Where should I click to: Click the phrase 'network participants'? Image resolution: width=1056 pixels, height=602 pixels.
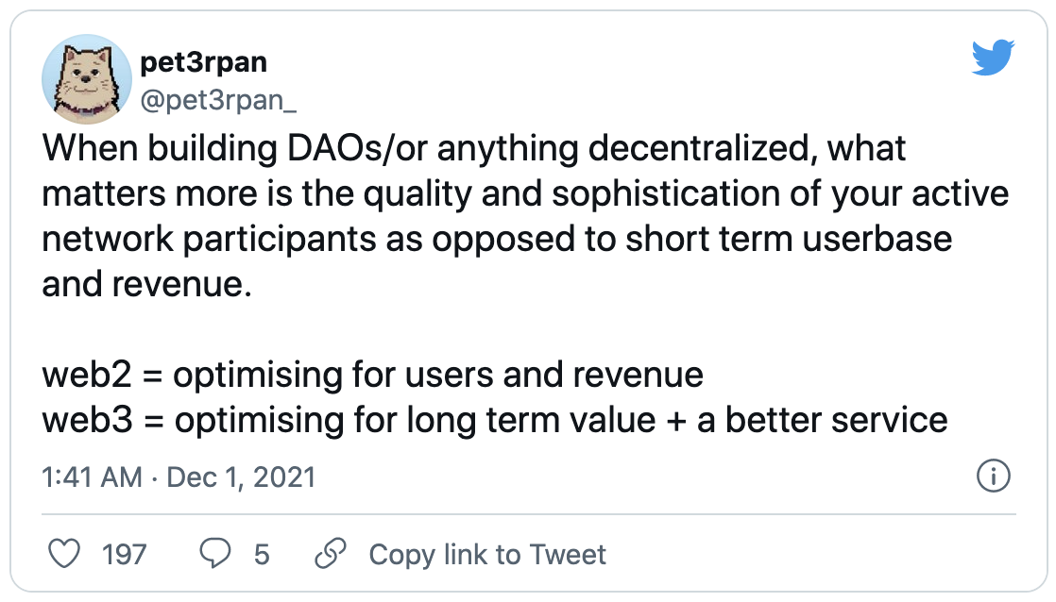coord(222,239)
